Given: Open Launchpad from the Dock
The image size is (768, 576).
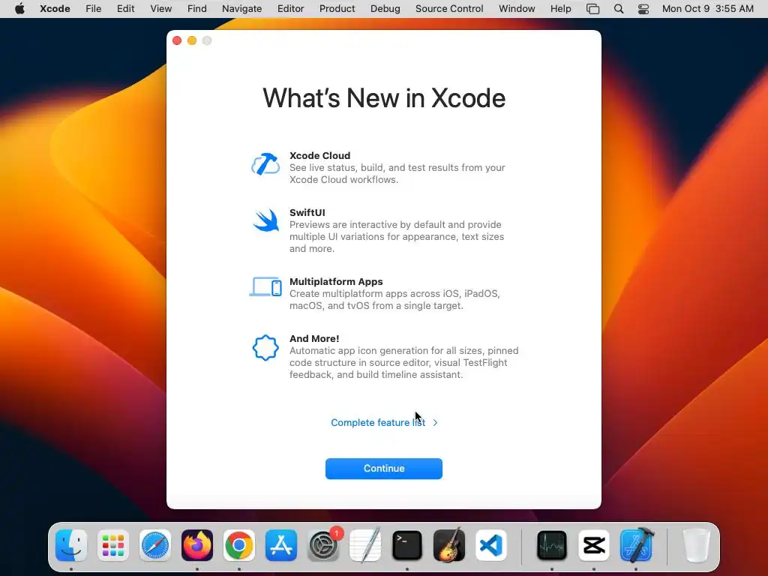Looking at the screenshot, I should pos(113,545).
